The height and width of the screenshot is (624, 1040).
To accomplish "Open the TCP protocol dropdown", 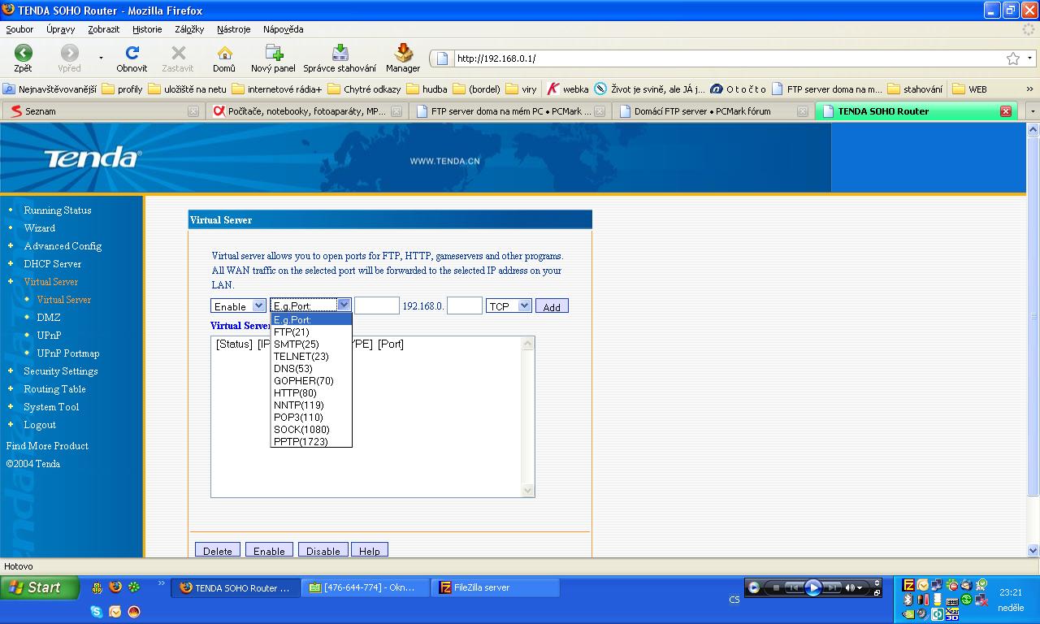I will (x=509, y=305).
